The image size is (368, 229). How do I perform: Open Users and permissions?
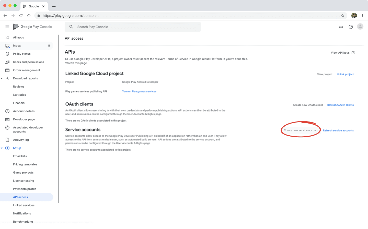point(29,62)
